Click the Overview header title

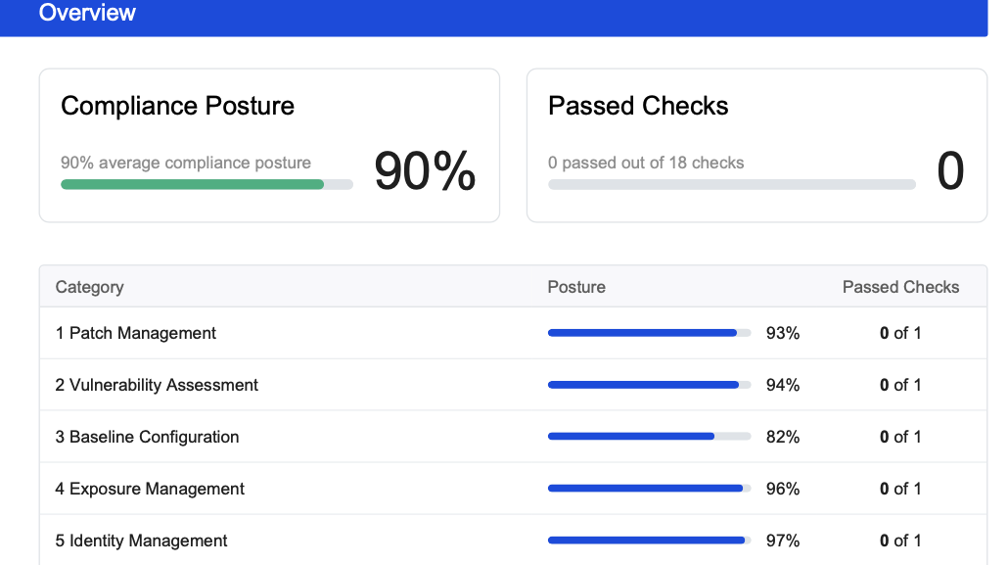(87, 12)
